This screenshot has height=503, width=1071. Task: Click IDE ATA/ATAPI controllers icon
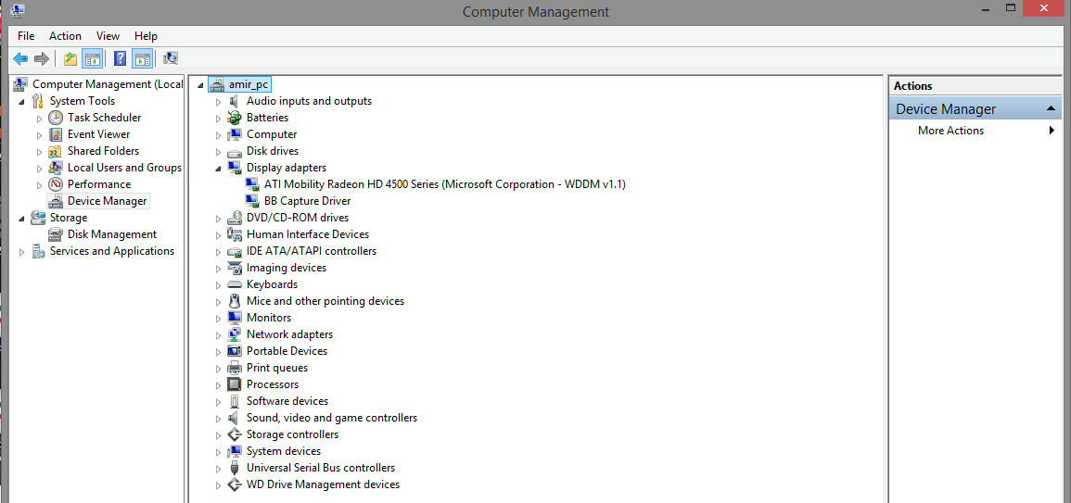pyautogui.click(x=235, y=251)
